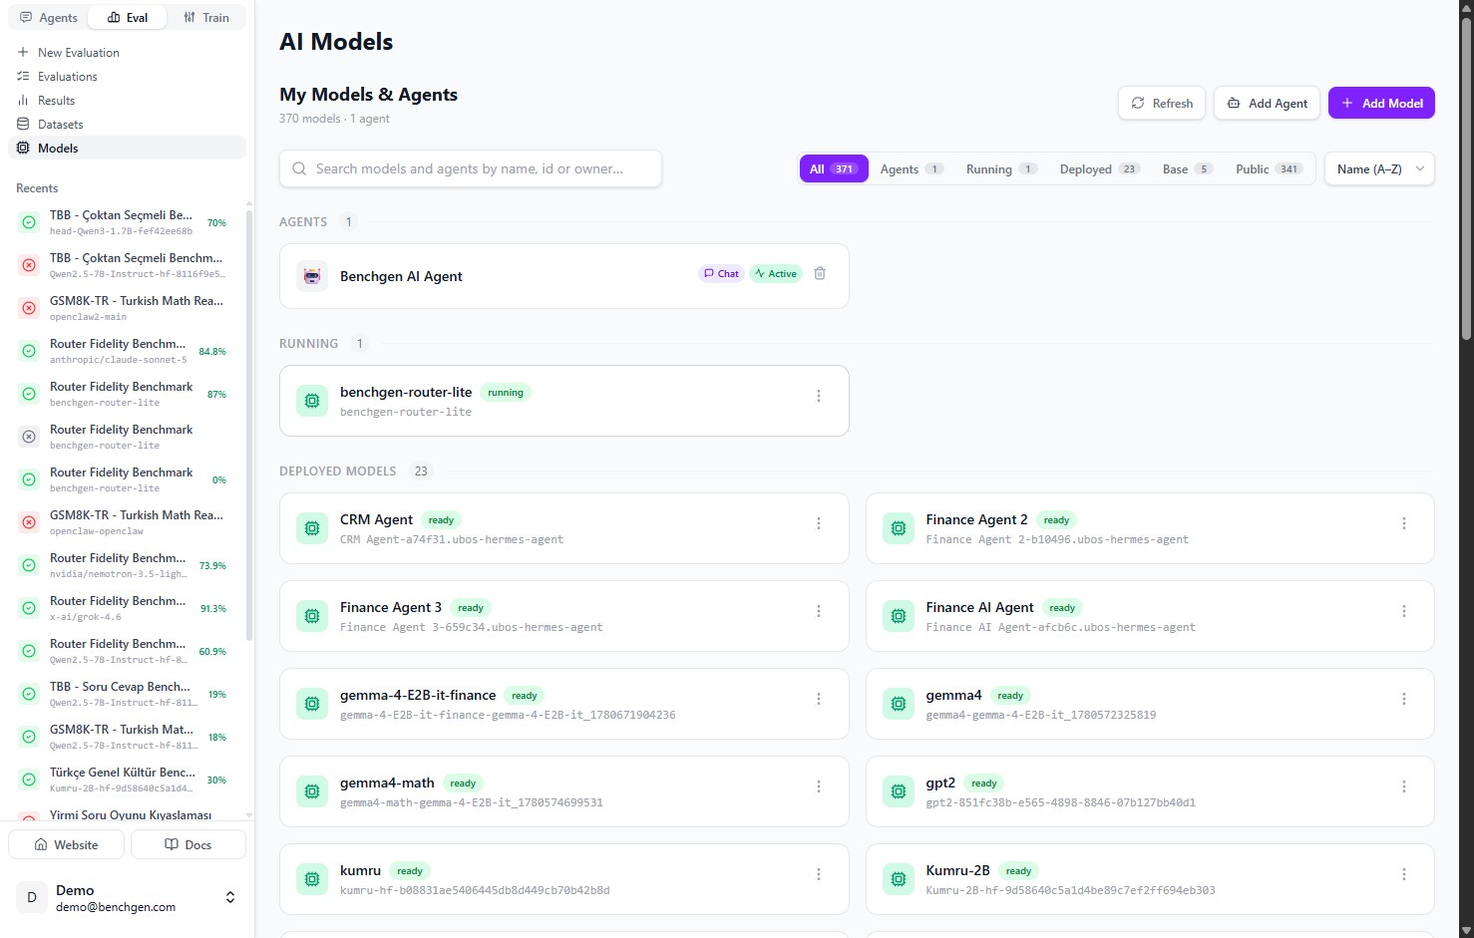Filter list by Deployed 23

point(1100,168)
